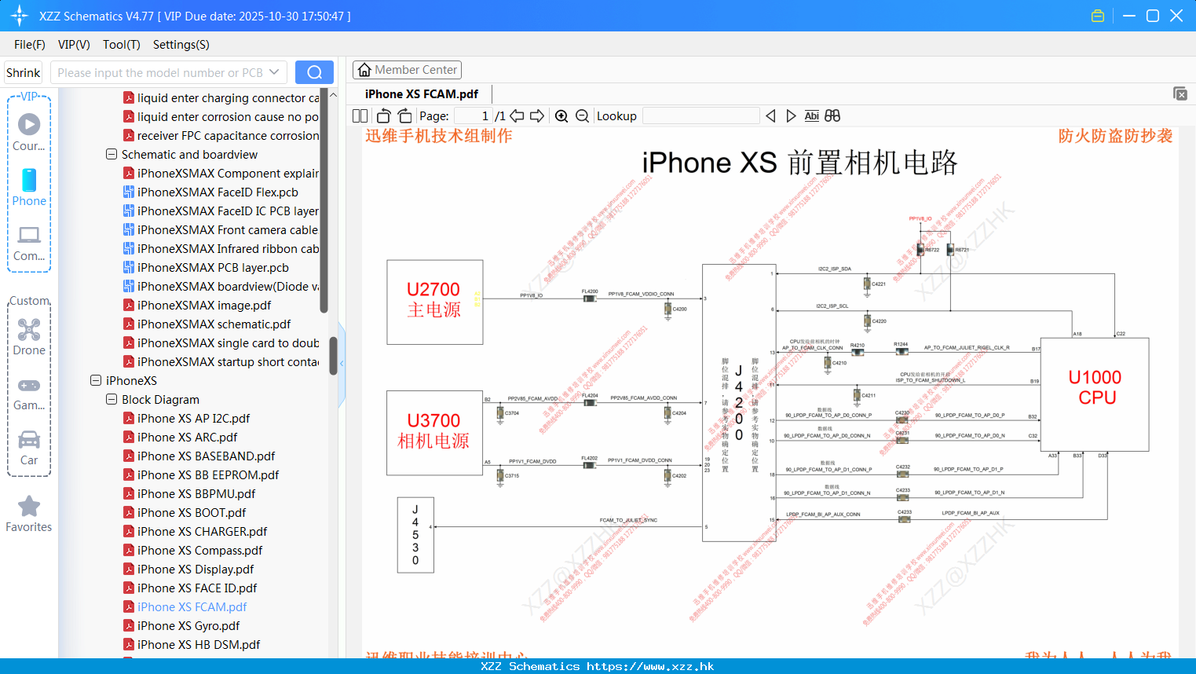Open the Game console category in sidebar
The height and width of the screenshot is (674, 1196).
pyautogui.click(x=29, y=393)
